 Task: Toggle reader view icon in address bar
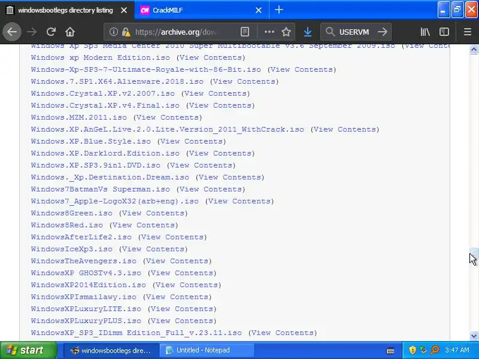click(x=245, y=32)
